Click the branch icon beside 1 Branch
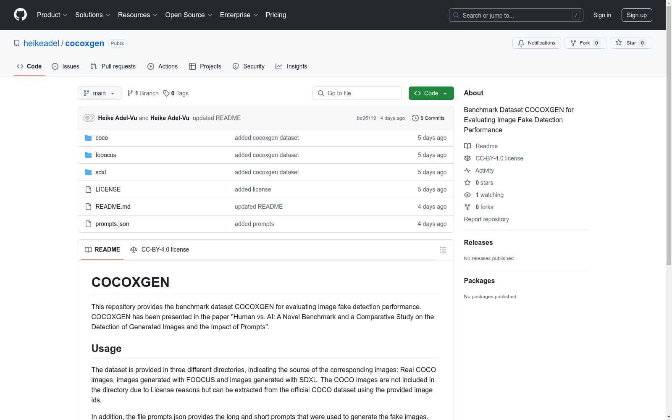 [130, 93]
